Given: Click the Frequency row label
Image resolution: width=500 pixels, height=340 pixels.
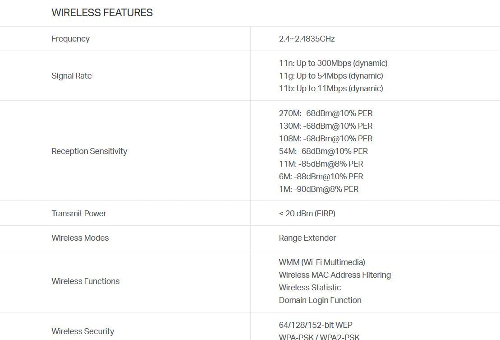Looking at the screenshot, I should [70, 39].
